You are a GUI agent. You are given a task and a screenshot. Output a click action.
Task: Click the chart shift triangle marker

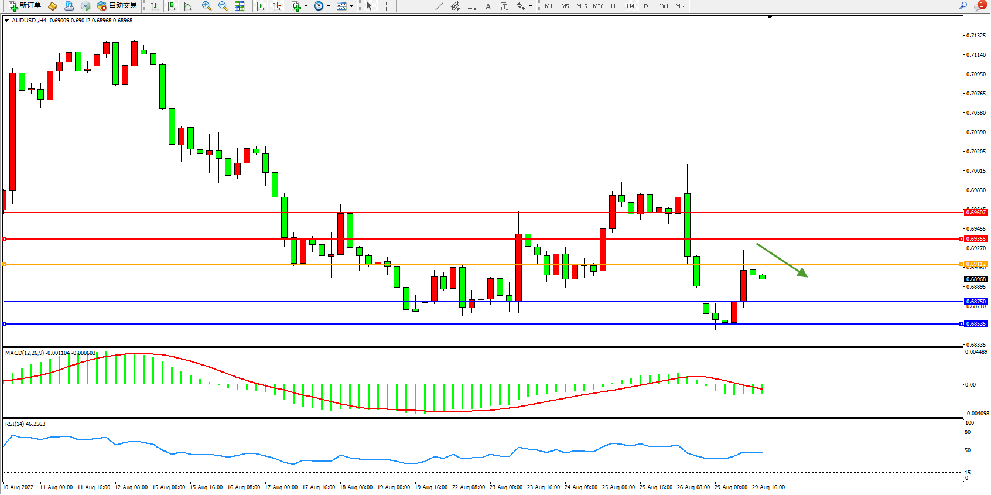770,18
